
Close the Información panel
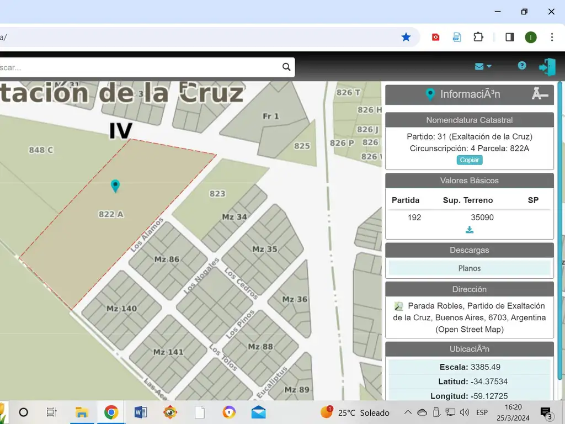540,94
